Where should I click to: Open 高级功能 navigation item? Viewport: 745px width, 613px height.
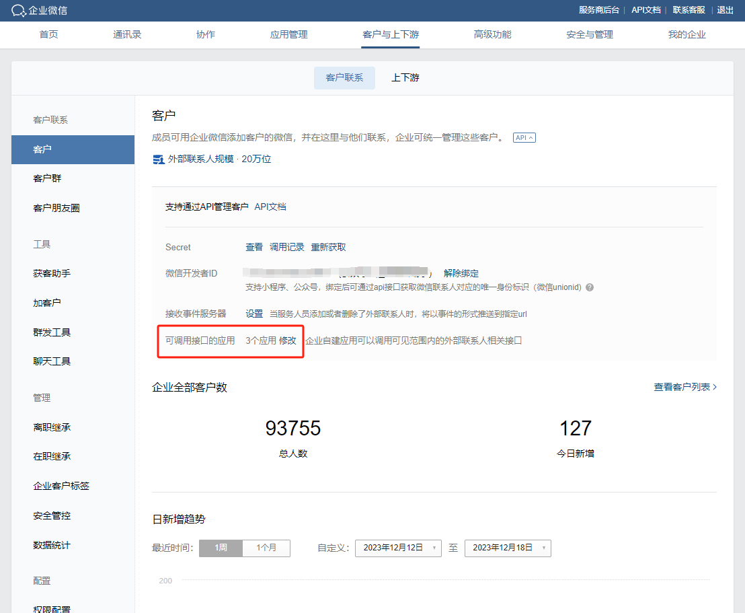click(492, 34)
